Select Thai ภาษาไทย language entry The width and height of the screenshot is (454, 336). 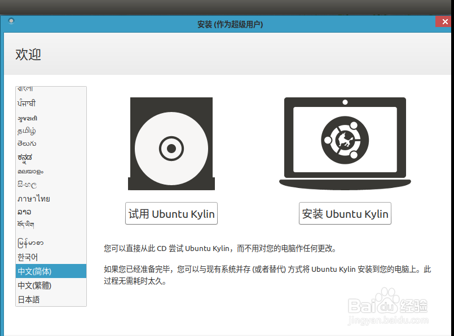[51, 199]
